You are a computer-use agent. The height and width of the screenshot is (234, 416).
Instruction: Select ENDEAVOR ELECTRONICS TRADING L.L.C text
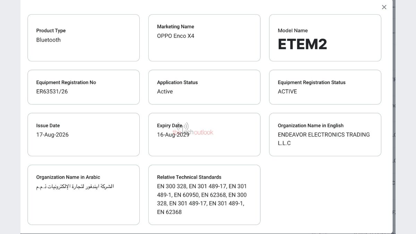[x=324, y=139]
